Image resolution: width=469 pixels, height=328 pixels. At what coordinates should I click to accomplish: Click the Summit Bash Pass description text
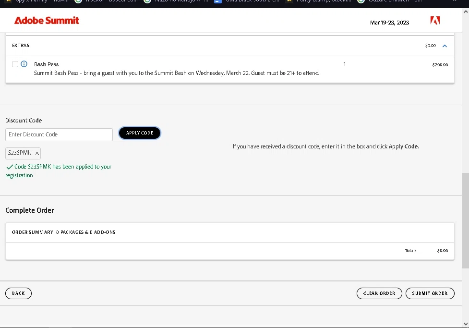click(177, 73)
